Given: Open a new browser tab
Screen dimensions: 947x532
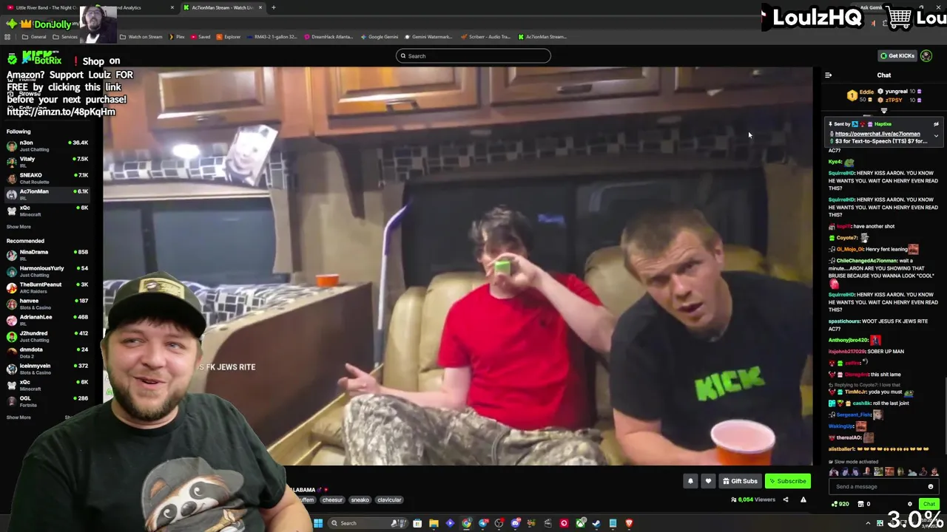Looking at the screenshot, I should click(274, 7).
